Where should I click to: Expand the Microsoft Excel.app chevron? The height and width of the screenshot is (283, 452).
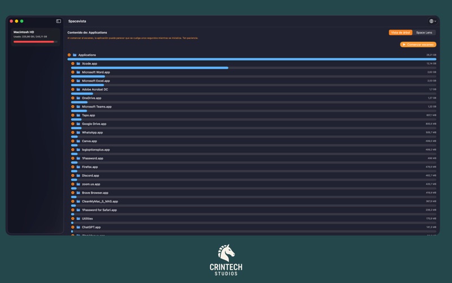[73, 81]
